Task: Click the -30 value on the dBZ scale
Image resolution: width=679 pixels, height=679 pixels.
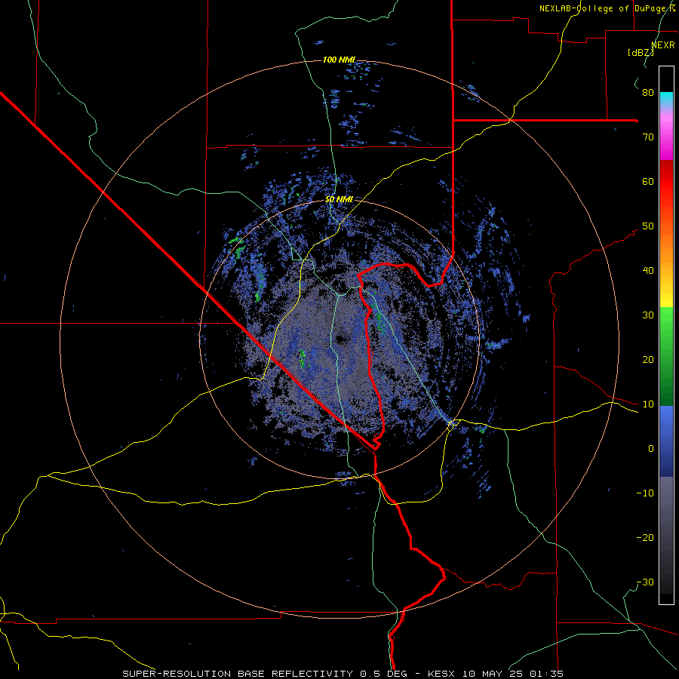Action: [x=645, y=582]
